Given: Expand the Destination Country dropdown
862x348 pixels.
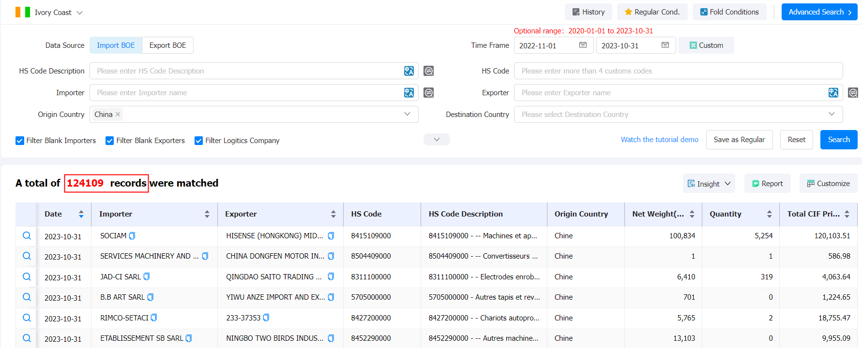Looking at the screenshot, I should 678,115.
